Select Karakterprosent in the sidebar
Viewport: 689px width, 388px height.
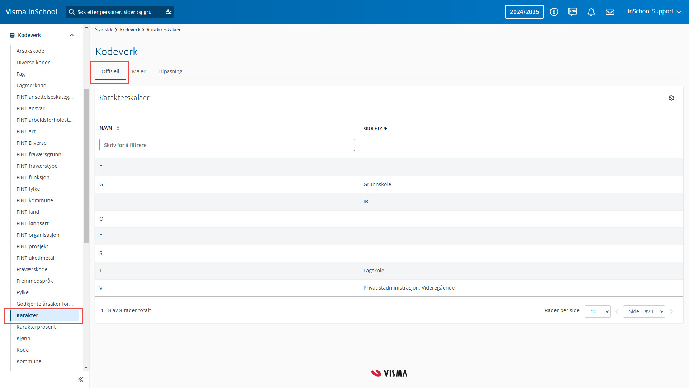(36, 327)
